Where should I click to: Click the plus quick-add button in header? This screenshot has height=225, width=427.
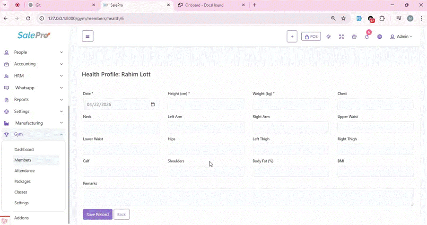(x=292, y=36)
